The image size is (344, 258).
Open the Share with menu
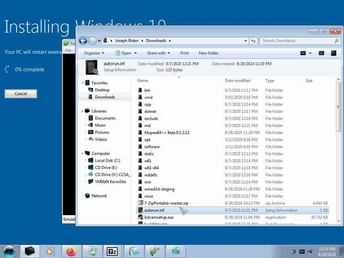click(x=159, y=53)
